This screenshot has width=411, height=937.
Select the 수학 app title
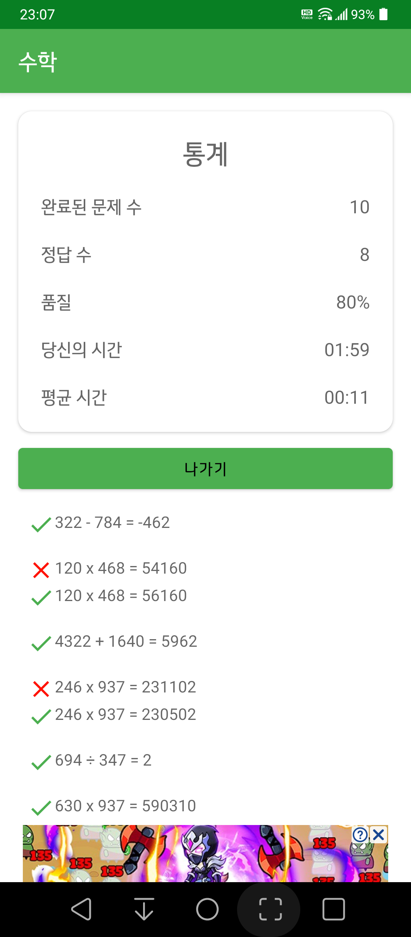(38, 62)
